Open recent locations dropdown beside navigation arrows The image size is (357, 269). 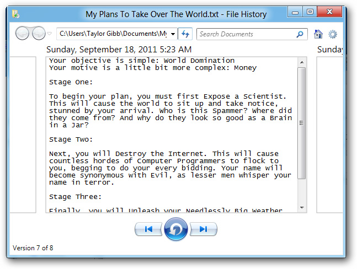50,34
